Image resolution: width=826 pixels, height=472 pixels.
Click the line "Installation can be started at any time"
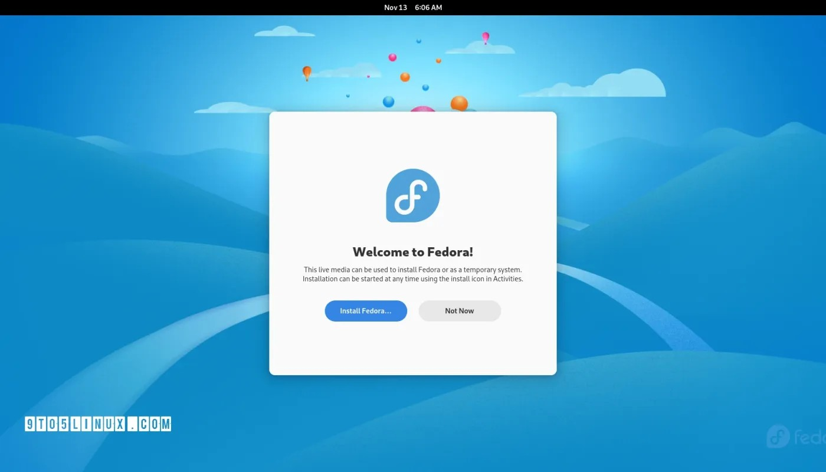pos(413,279)
